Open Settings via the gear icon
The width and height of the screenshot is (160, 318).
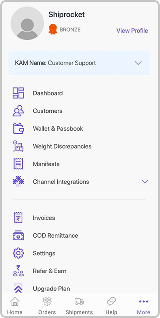(x=18, y=253)
